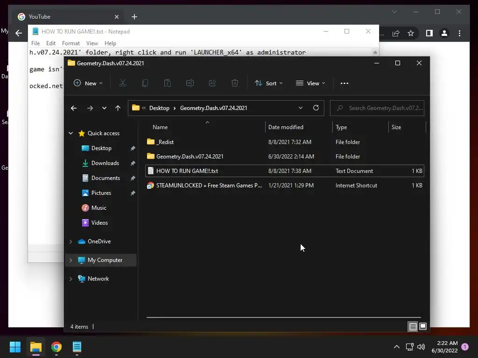Open Chrome's side panel icon
478x358 pixels.
tap(429, 33)
